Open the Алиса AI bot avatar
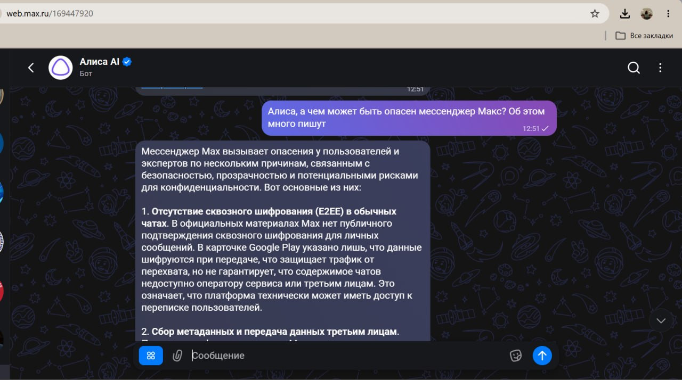This screenshot has height=380, width=682. point(61,68)
